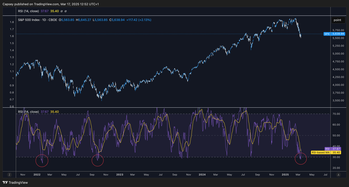Click the first ∅ symbol in top RSI legend

pyautogui.click(x=62, y=11)
